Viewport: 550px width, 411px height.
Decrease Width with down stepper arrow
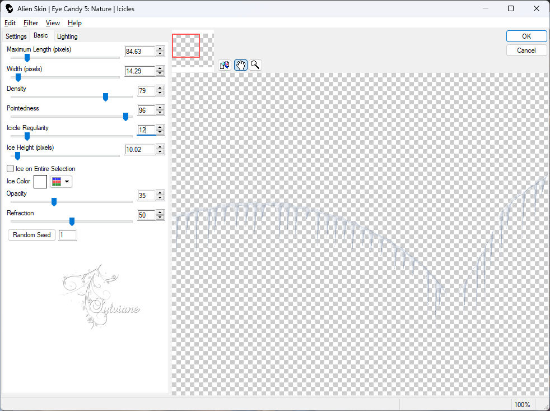tap(160, 74)
